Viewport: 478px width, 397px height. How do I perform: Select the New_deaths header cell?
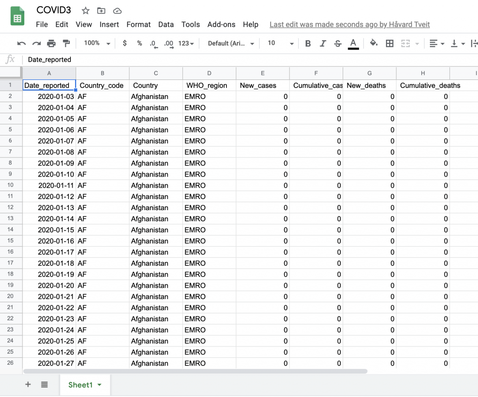(370, 85)
